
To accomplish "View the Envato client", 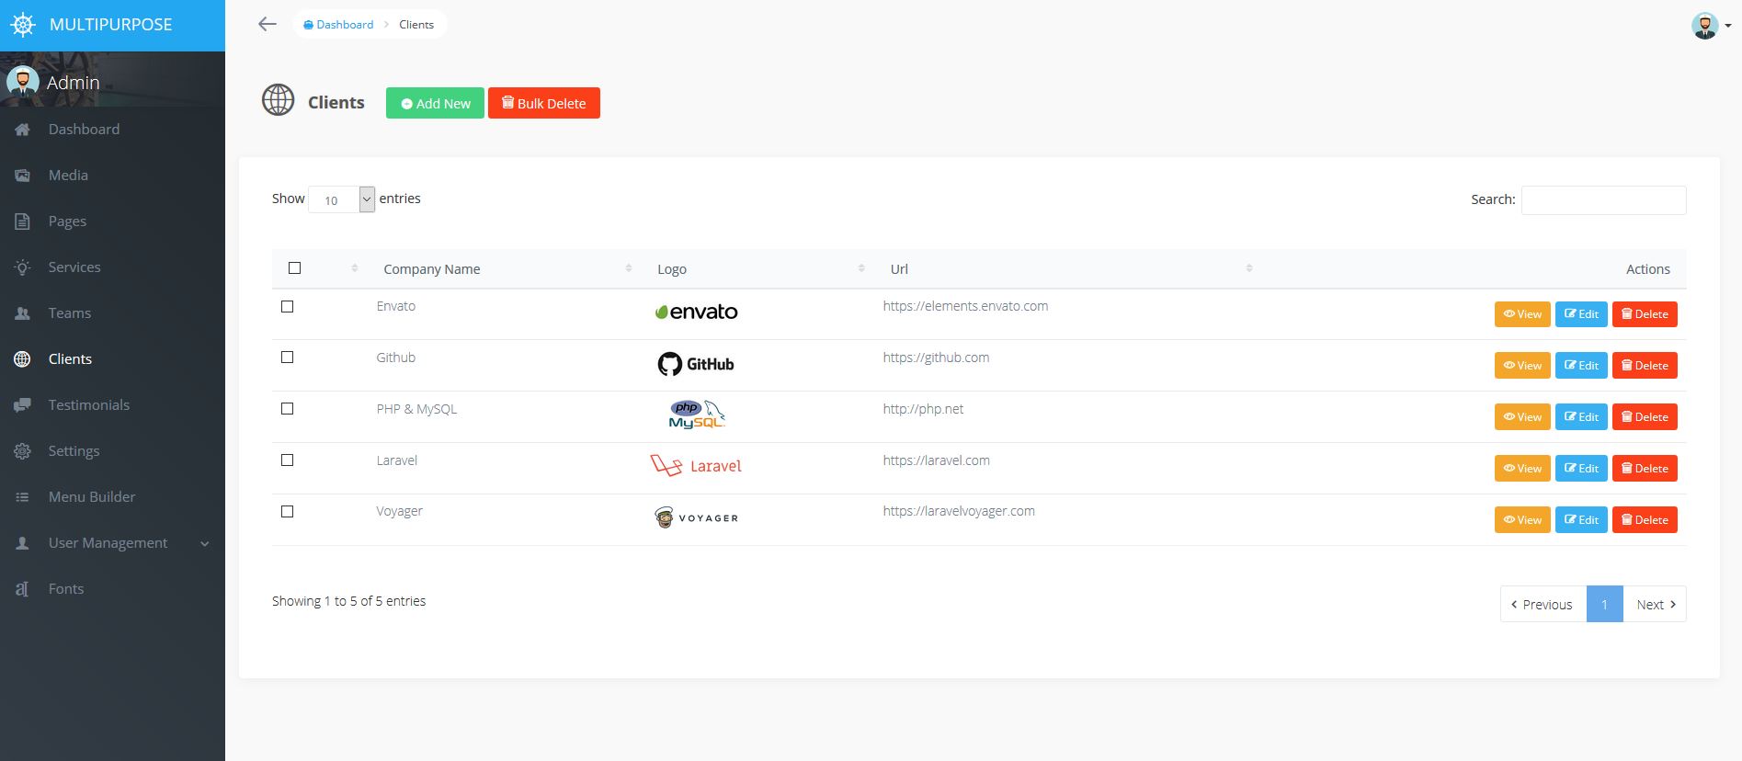I will point(1522,314).
